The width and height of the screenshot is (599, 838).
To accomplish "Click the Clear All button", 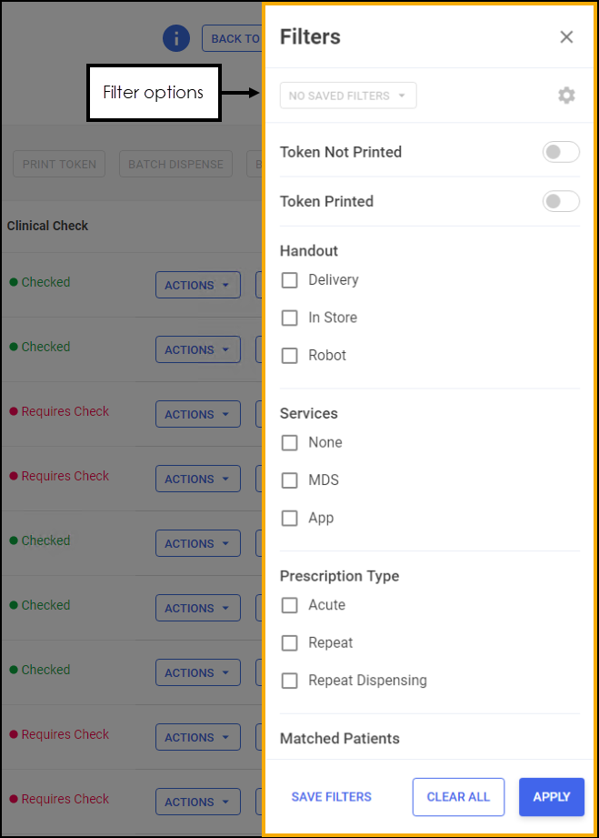I will (458, 797).
